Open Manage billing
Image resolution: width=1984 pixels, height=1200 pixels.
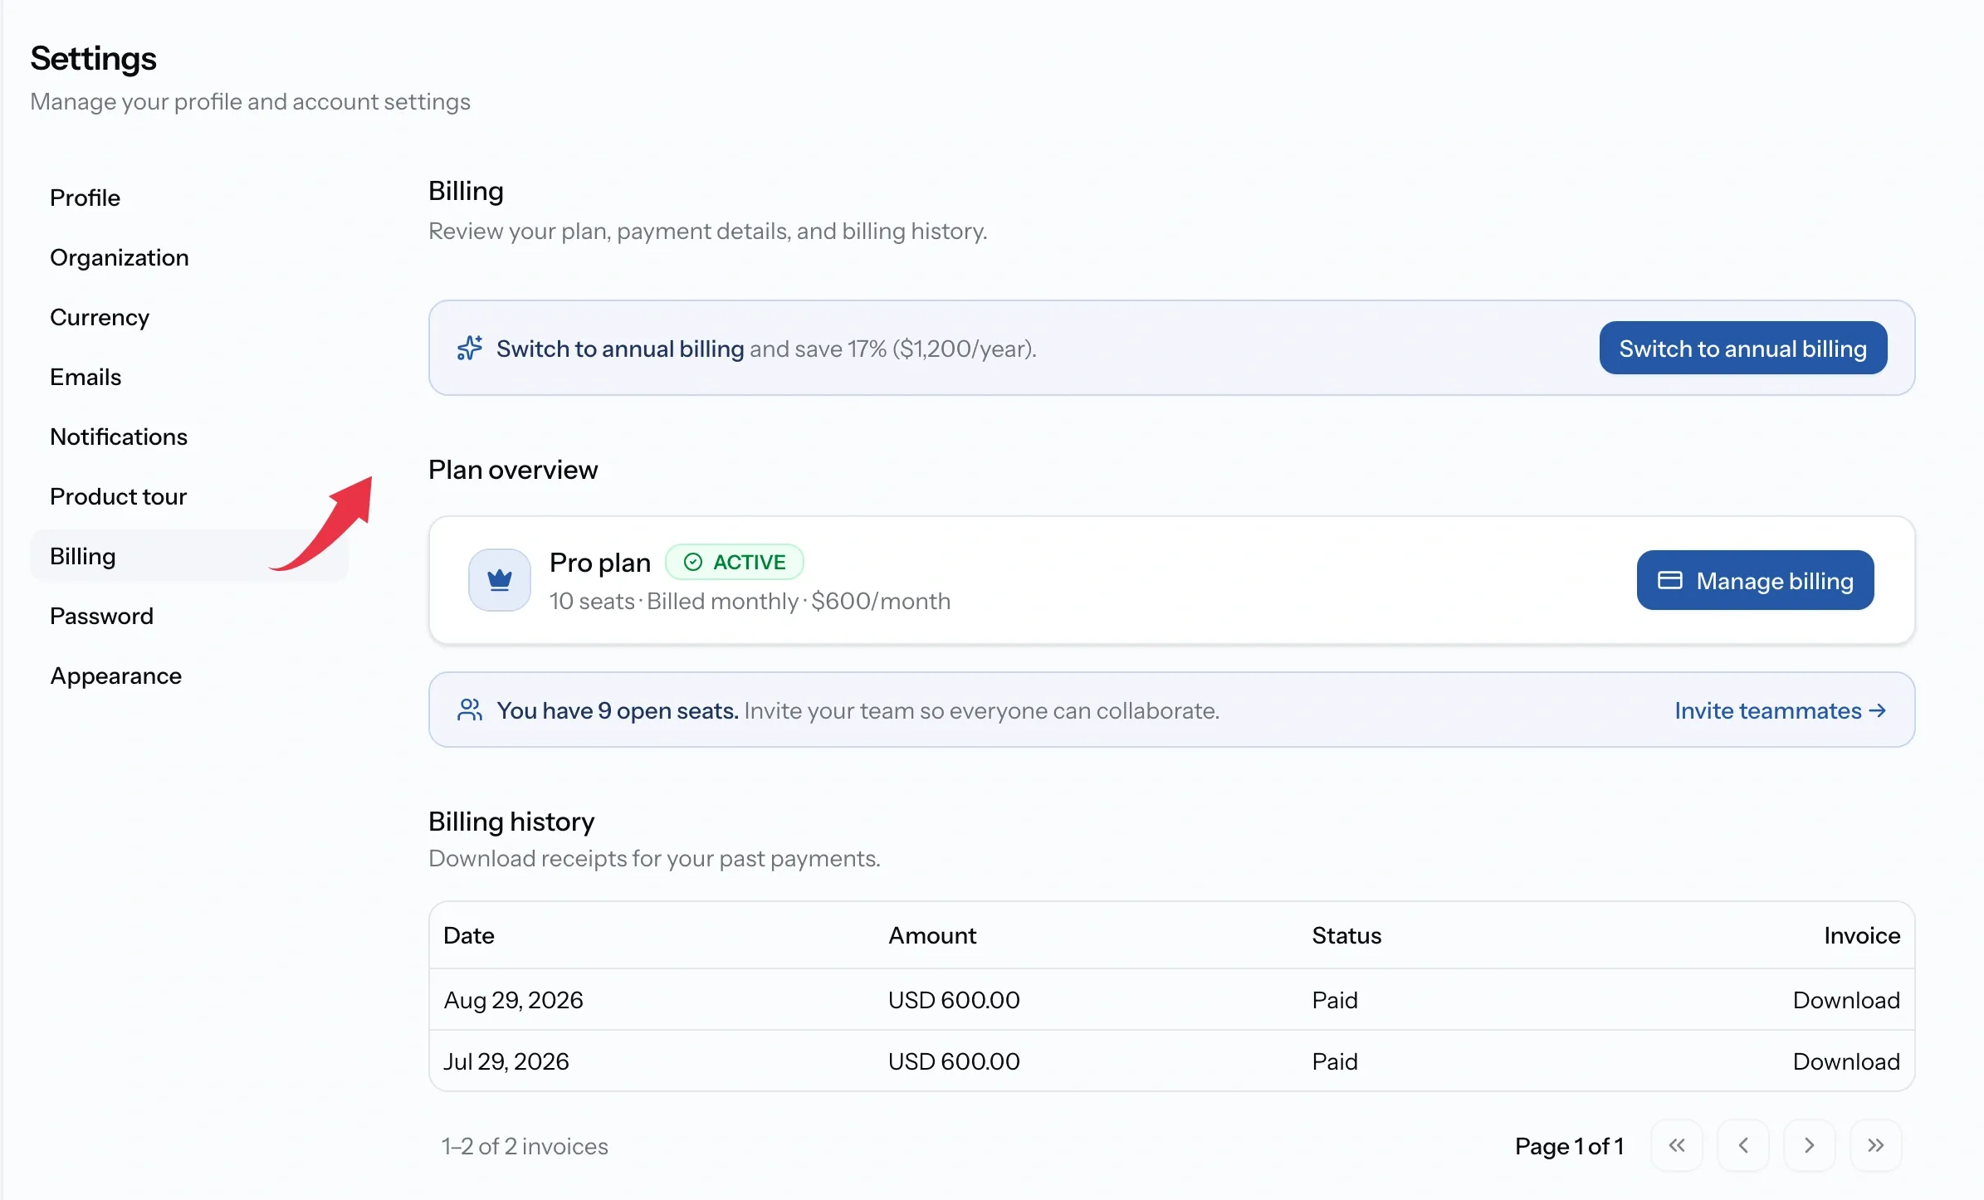click(x=1756, y=580)
